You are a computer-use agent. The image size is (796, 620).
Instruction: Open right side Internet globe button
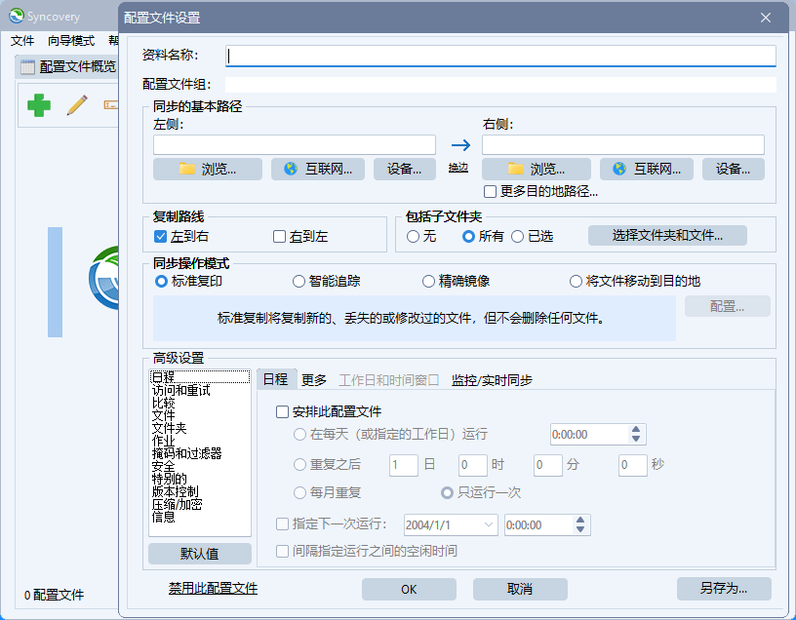[x=646, y=169]
